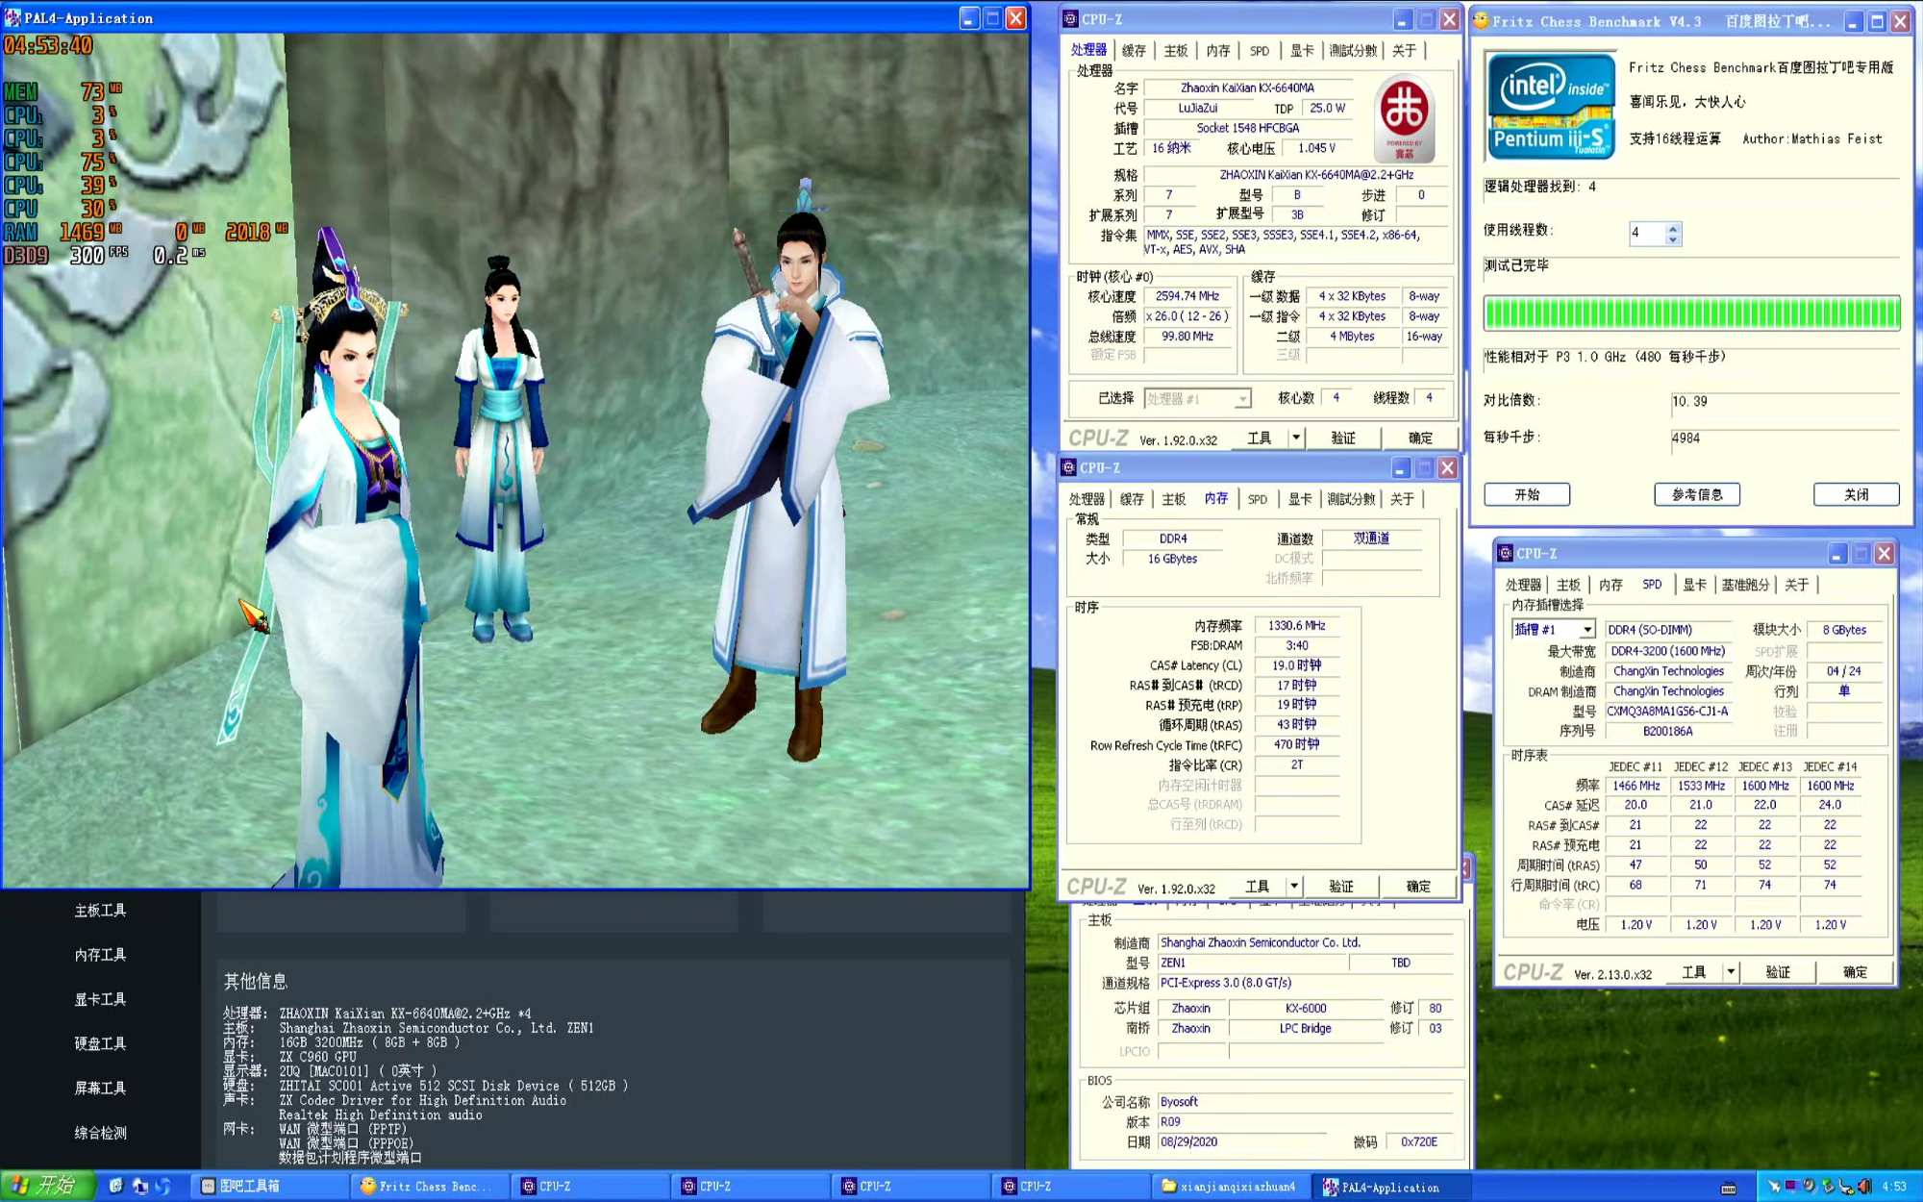Expand 工具 dropdown arrow in CPU-Z processor window

(x=1296, y=438)
